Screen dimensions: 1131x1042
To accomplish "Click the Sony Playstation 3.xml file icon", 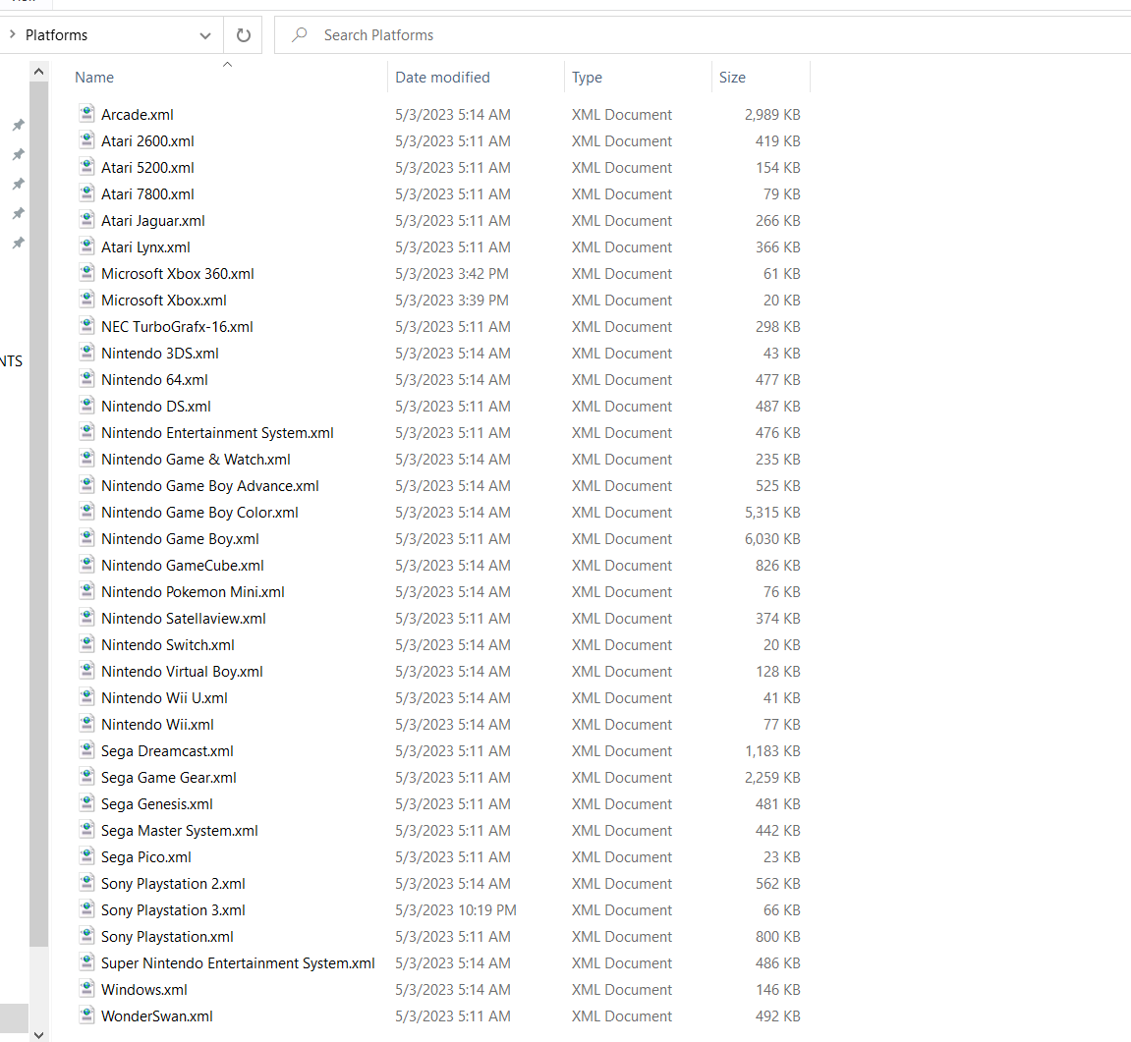I will pyautogui.click(x=86, y=909).
